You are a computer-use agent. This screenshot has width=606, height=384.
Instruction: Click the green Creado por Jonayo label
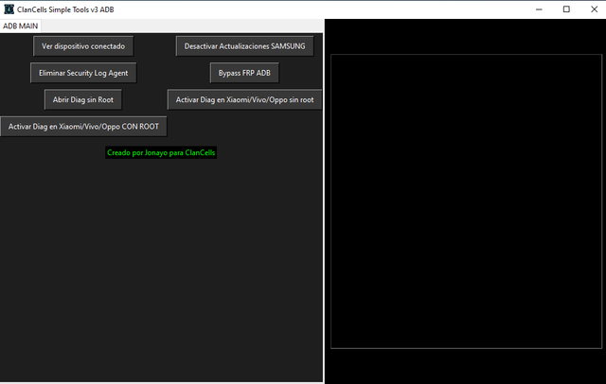click(161, 153)
